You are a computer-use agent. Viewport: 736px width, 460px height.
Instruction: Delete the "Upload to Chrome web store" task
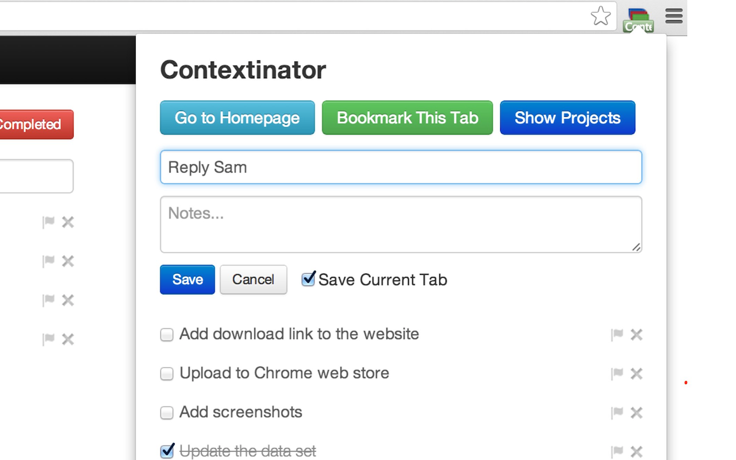[x=637, y=373]
